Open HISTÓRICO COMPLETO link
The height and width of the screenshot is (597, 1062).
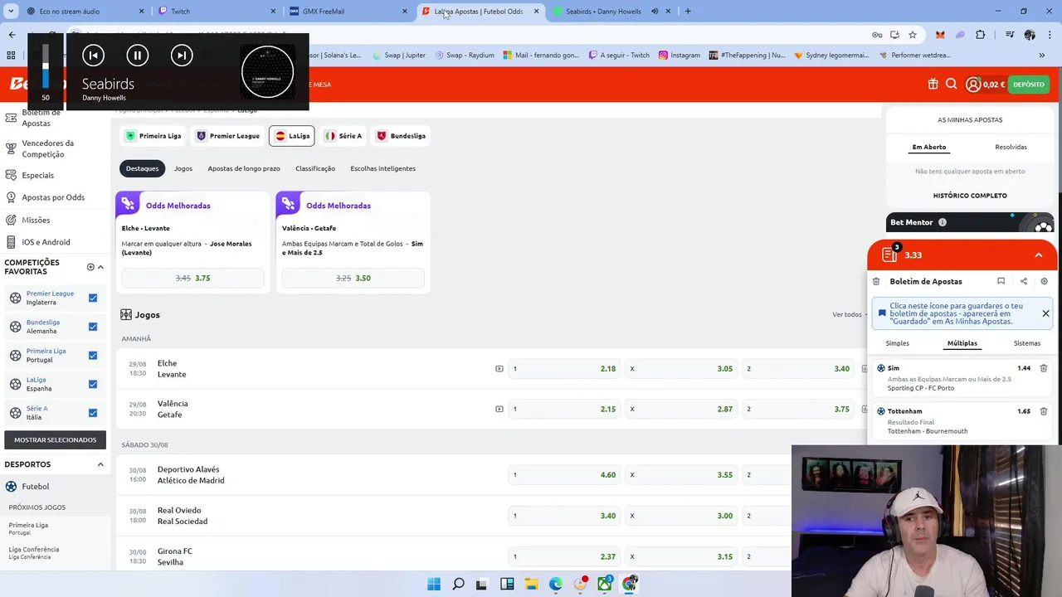[x=970, y=196]
